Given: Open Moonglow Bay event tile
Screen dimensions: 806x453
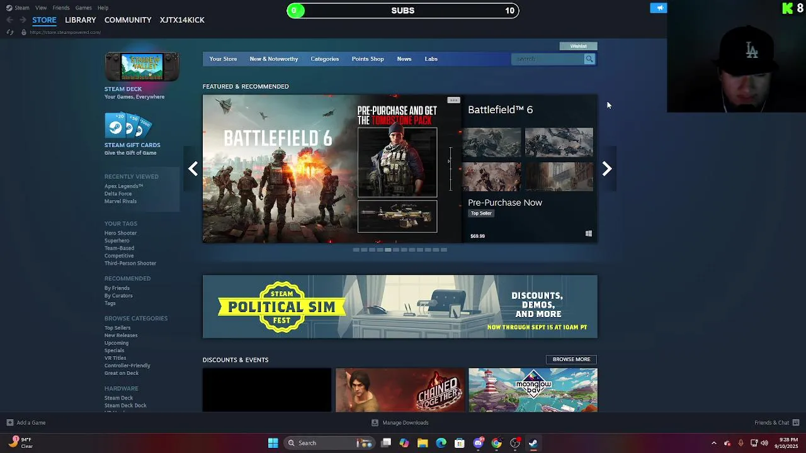Looking at the screenshot, I should [x=533, y=390].
